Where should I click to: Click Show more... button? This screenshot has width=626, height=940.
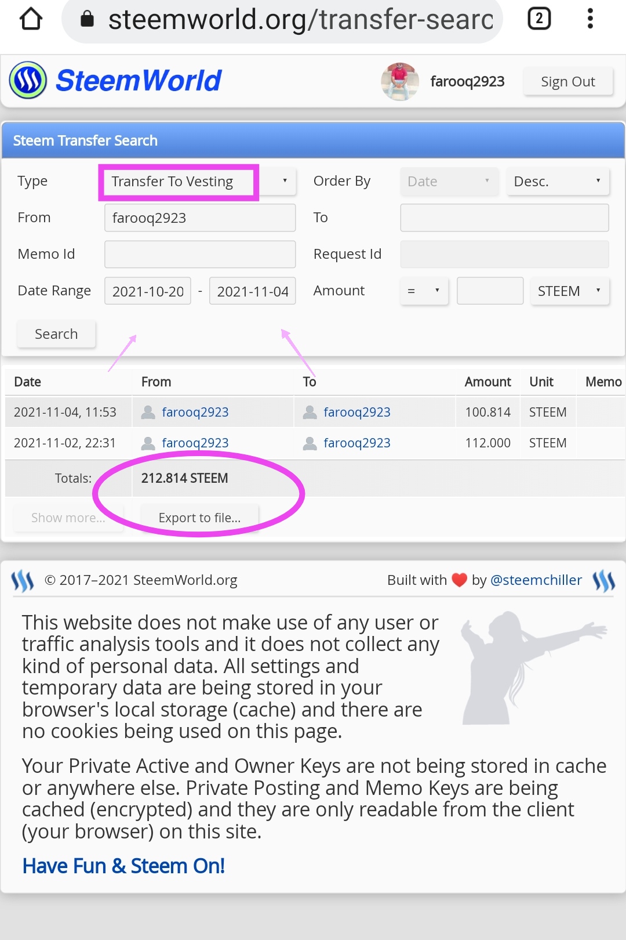[x=68, y=518]
